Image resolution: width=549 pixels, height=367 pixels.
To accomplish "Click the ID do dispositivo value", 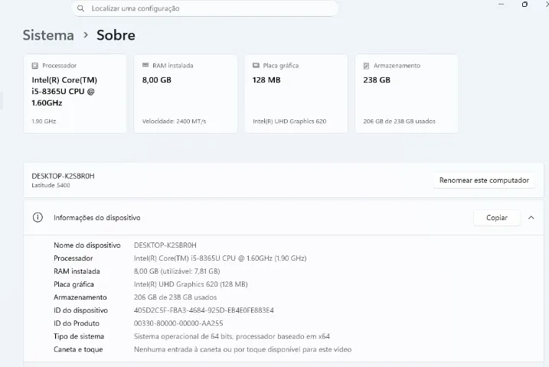I will coord(204,310).
